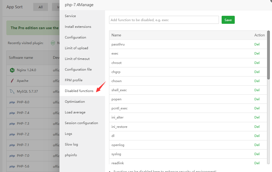Click the disabled functions list scrollbar
272x172 pixels.
pos(269,55)
